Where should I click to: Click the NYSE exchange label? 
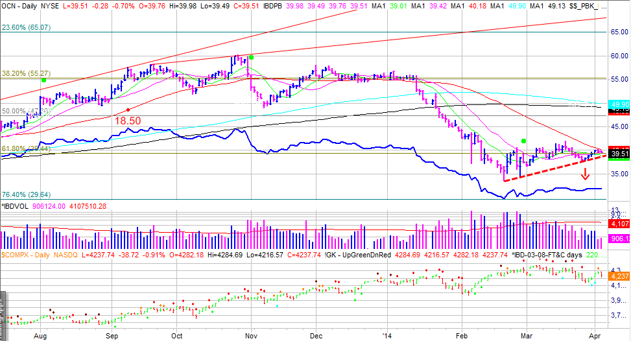[x=49, y=6]
